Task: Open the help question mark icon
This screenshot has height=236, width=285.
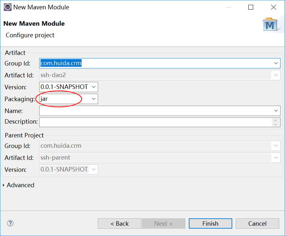Action: click(10, 223)
